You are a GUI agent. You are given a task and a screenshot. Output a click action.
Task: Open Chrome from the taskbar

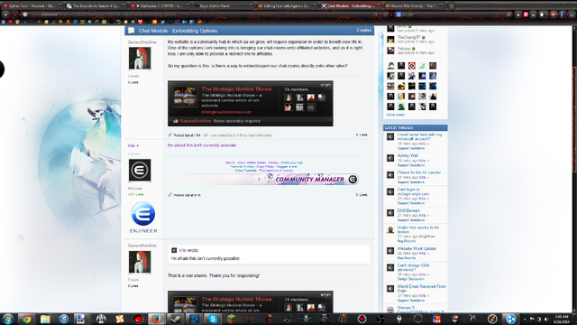pos(26,319)
